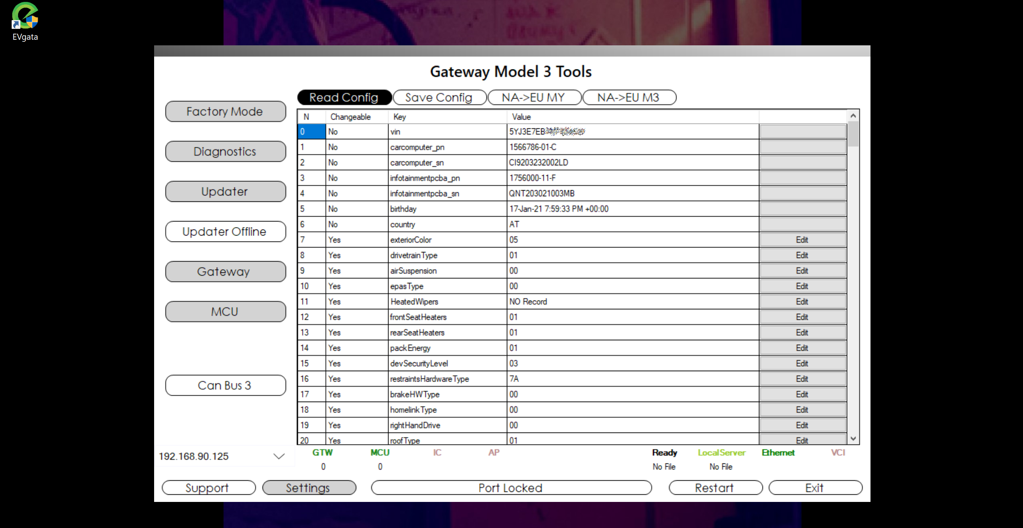Select the birthday value 17-Jan-21

(x=633, y=209)
